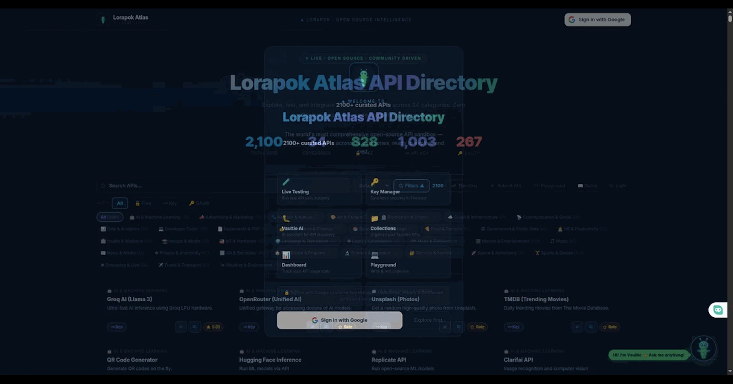
Task: Select the Music category chip
Action: [563, 241]
